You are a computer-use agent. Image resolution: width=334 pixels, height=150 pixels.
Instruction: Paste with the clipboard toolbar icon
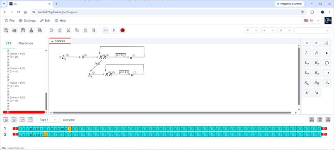click(85, 31)
